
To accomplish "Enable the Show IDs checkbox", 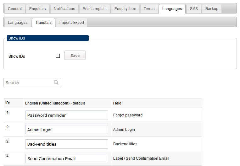I will click(58, 56).
